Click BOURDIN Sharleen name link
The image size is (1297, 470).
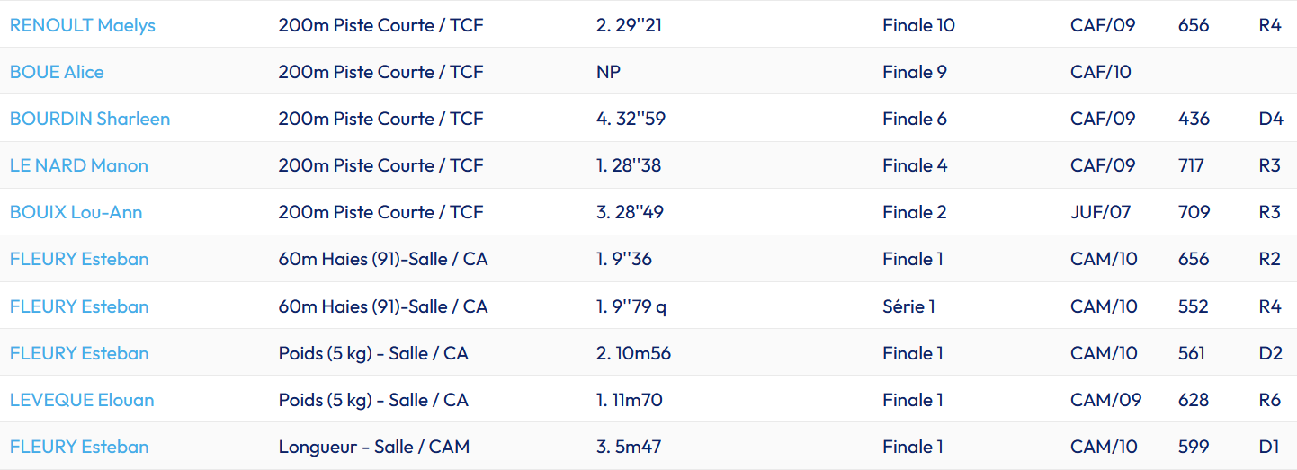[x=90, y=119]
